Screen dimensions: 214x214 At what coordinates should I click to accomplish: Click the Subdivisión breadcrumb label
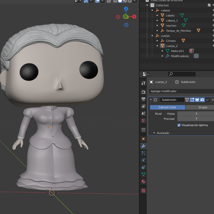click(188, 82)
